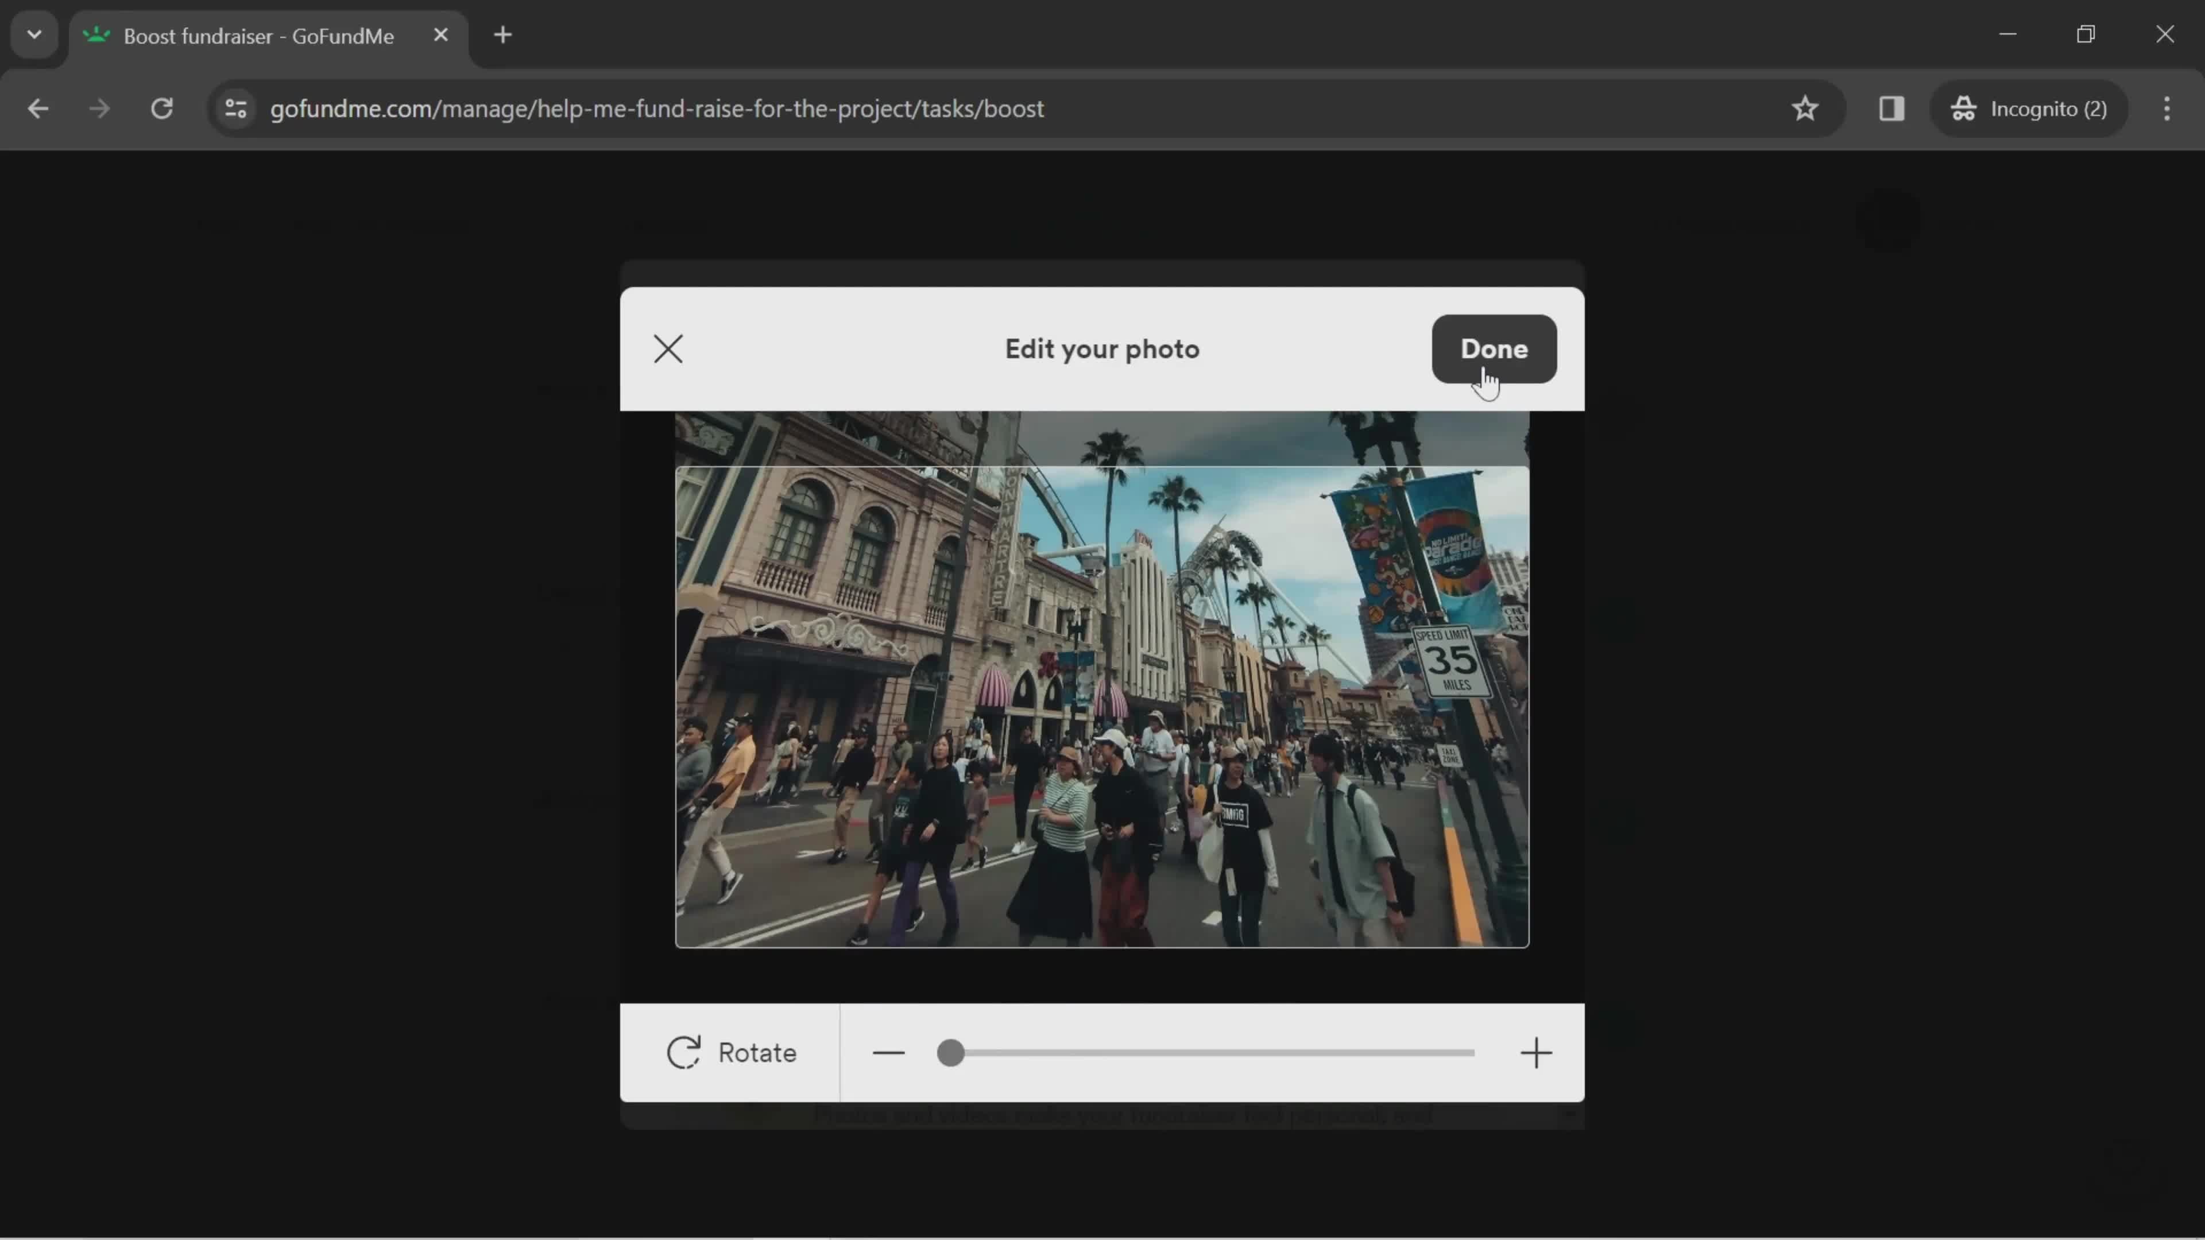Click the plus zoom-in icon
Image resolution: width=2205 pixels, height=1240 pixels.
(x=1535, y=1053)
